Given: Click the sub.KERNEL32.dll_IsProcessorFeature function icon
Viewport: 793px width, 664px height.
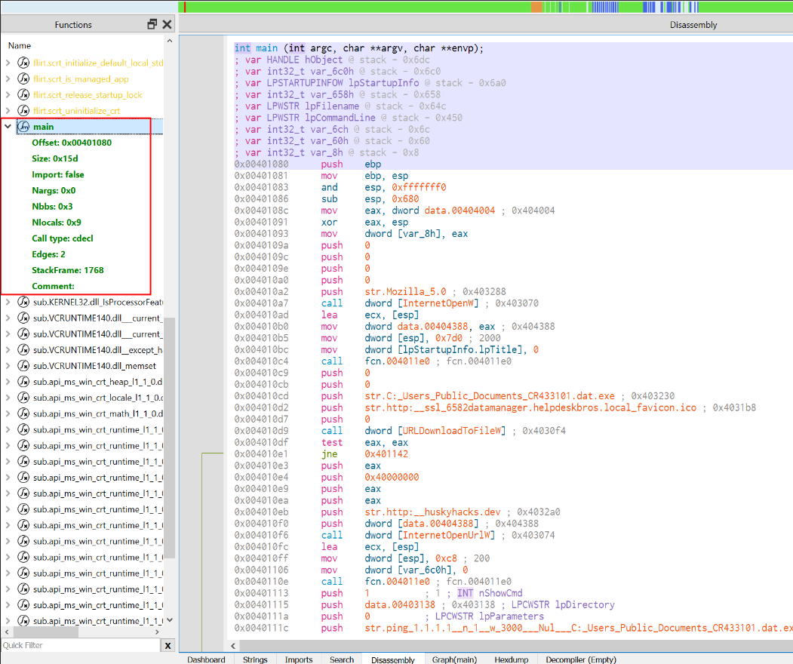Looking at the screenshot, I should tap(23, 303).
